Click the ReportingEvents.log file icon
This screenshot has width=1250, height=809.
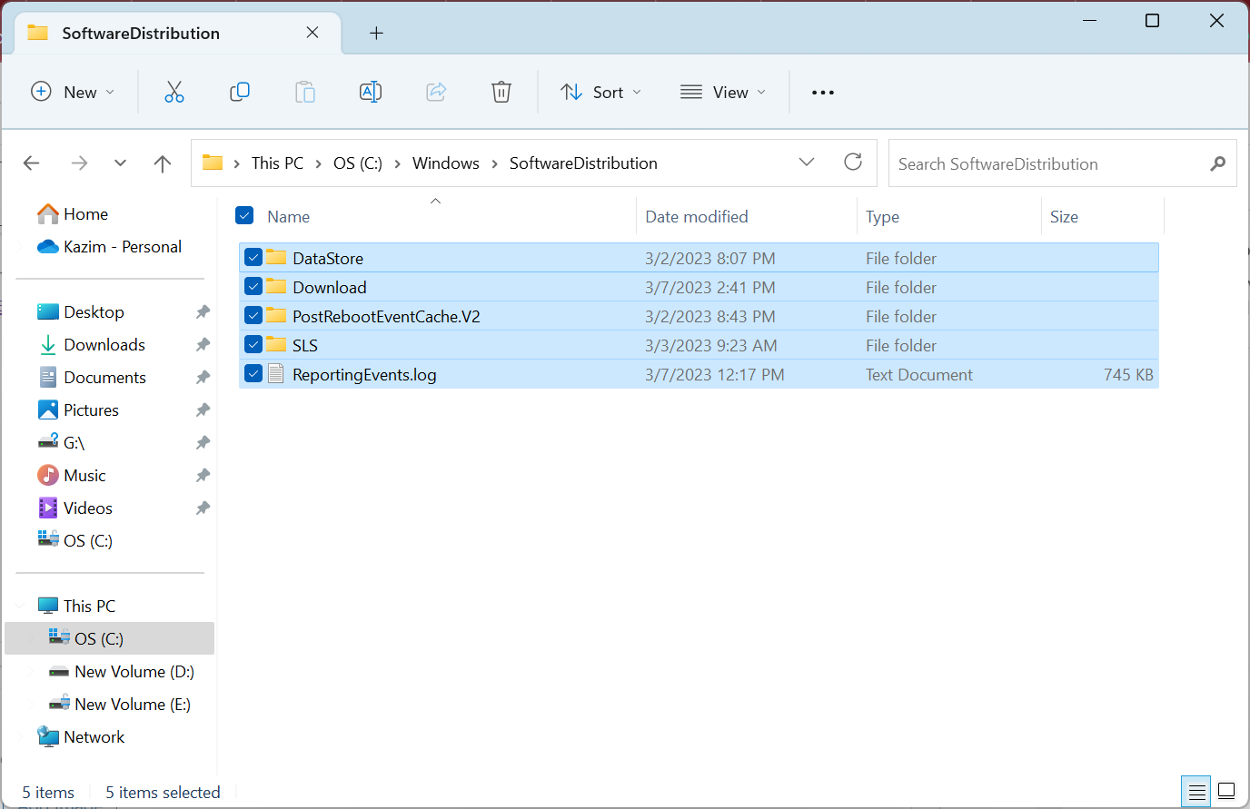tap(276, 374)
